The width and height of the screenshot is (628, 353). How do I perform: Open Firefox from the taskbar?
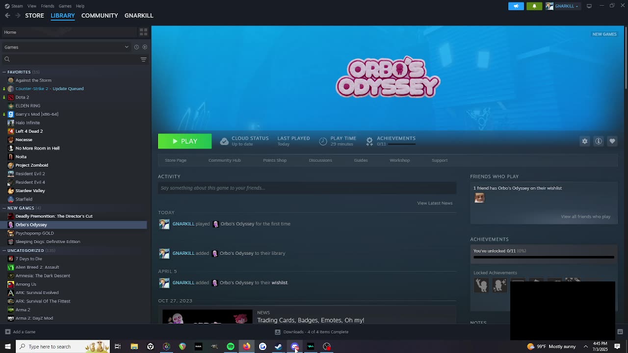[x=246, y=347]
